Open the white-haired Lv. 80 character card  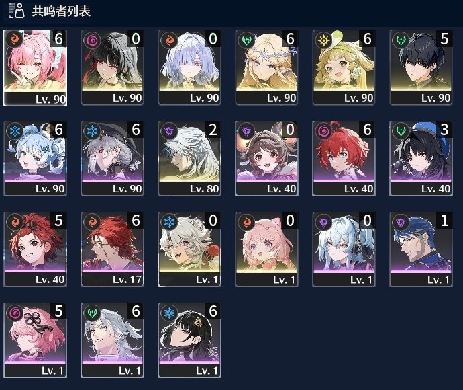(189, 158)
